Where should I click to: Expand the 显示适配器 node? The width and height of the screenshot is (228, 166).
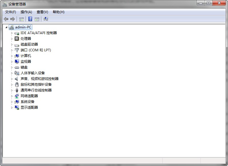(12, 108)
